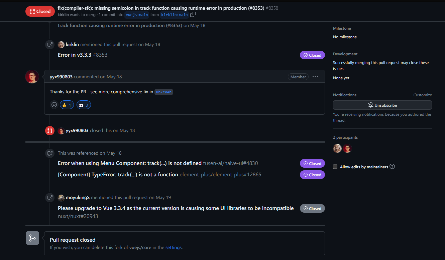Tick Allow edits by maintainers checkbox

335,167
